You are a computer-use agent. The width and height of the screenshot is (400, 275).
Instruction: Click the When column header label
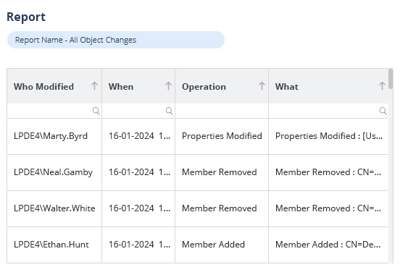[121, 87]
